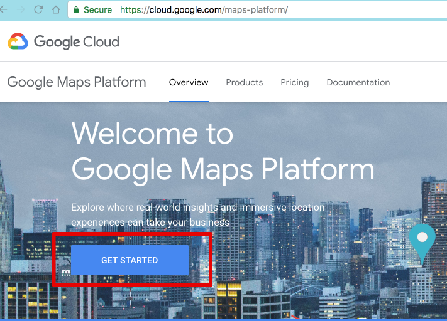Go to the browser home icon
Viewport: 447px width, 321px height.
coord(56,9)
